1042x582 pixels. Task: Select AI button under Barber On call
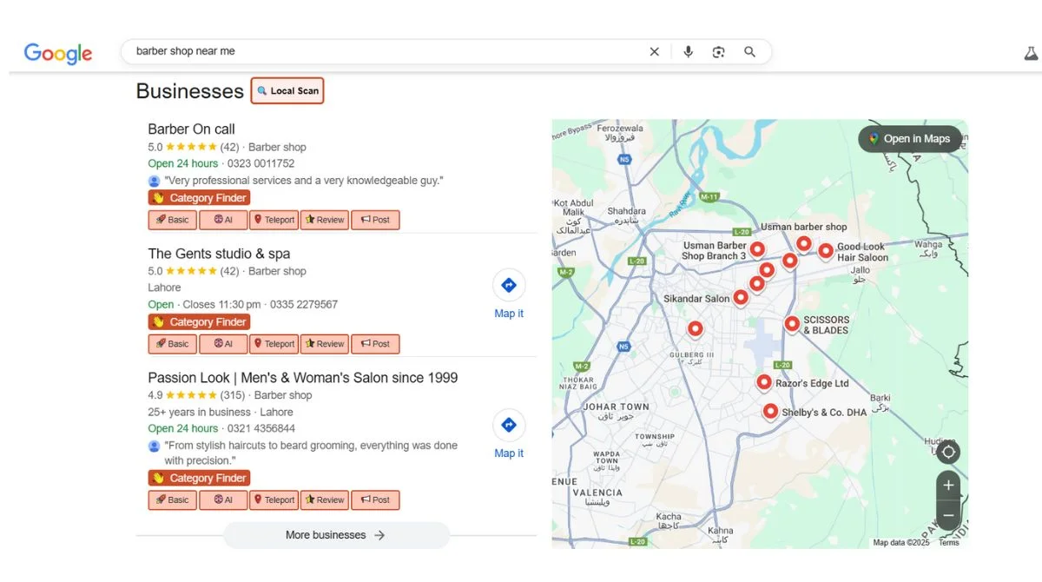tap(223, 220)
